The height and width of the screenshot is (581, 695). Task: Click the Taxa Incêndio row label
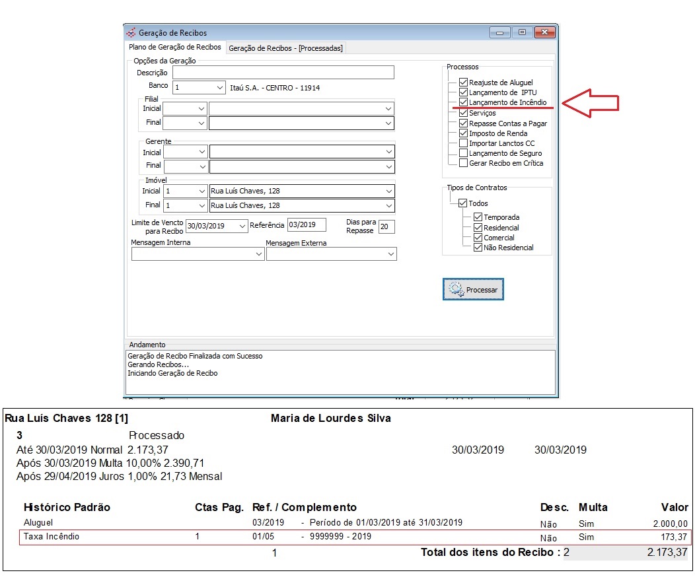52,536
